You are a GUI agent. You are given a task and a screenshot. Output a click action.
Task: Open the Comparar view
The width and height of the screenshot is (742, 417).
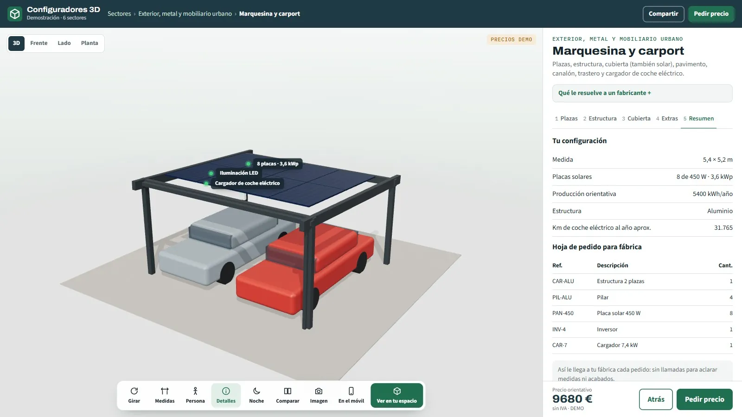[288, 395]
